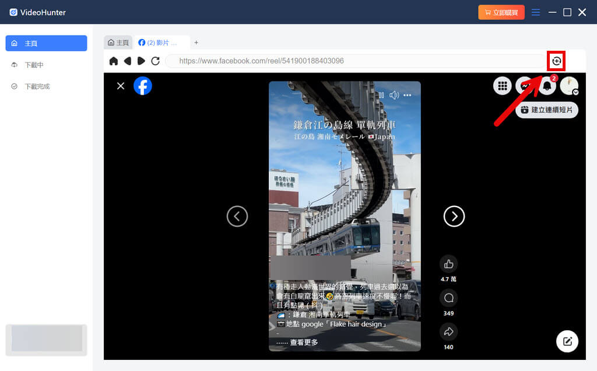Open Facebook notifications bell

[x=546, y=86]
